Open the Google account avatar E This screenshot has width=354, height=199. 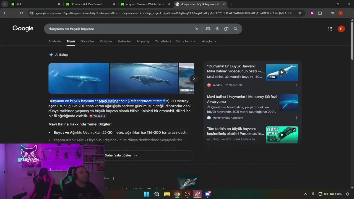pyautogui.click(x=341, y=29)
